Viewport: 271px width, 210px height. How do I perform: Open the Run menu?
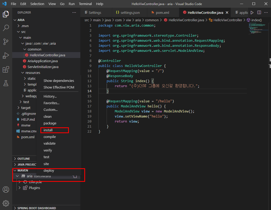(72, 4)
